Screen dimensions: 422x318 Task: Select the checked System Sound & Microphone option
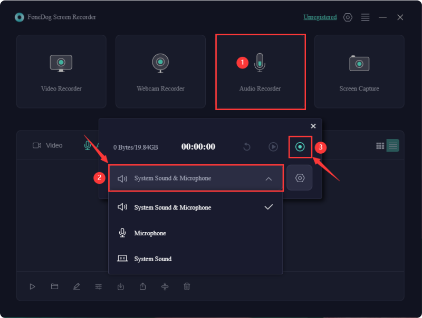pyautogui.click(x=172, y=207)
